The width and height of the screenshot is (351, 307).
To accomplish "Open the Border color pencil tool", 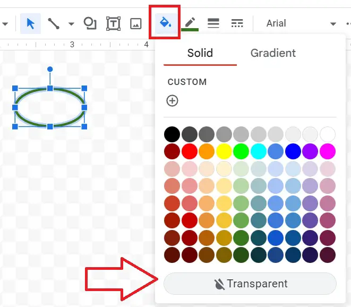I will click(190, 24).
